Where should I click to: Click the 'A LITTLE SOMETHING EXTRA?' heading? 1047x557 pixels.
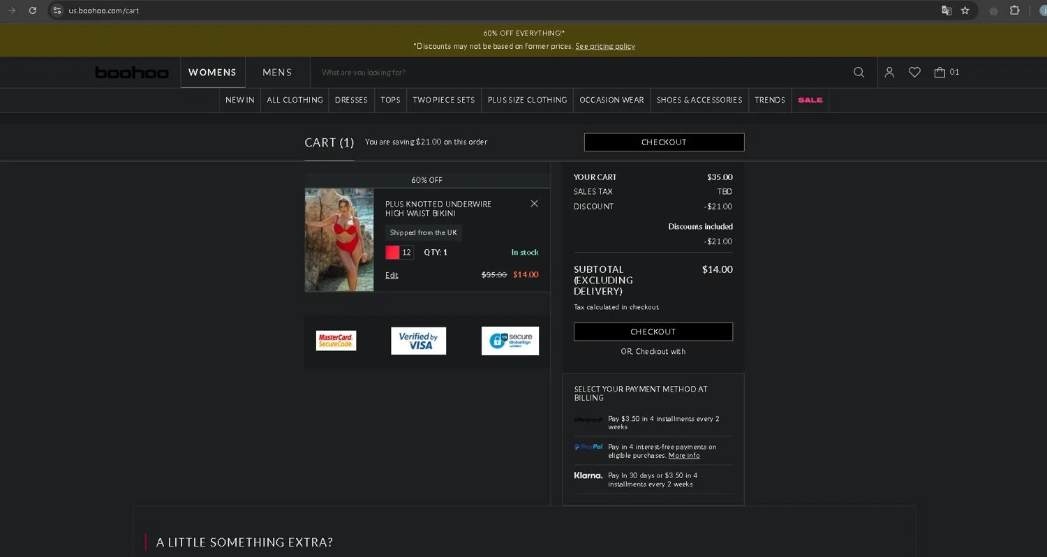point(244,542)
